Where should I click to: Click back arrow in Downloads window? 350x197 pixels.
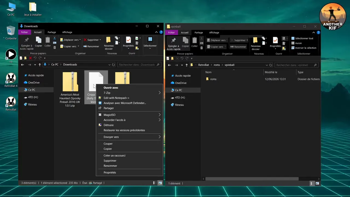click(22, 65)
